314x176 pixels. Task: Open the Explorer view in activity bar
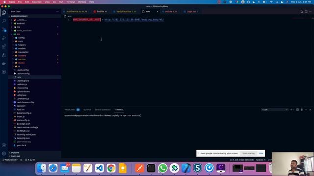point(4,12)
